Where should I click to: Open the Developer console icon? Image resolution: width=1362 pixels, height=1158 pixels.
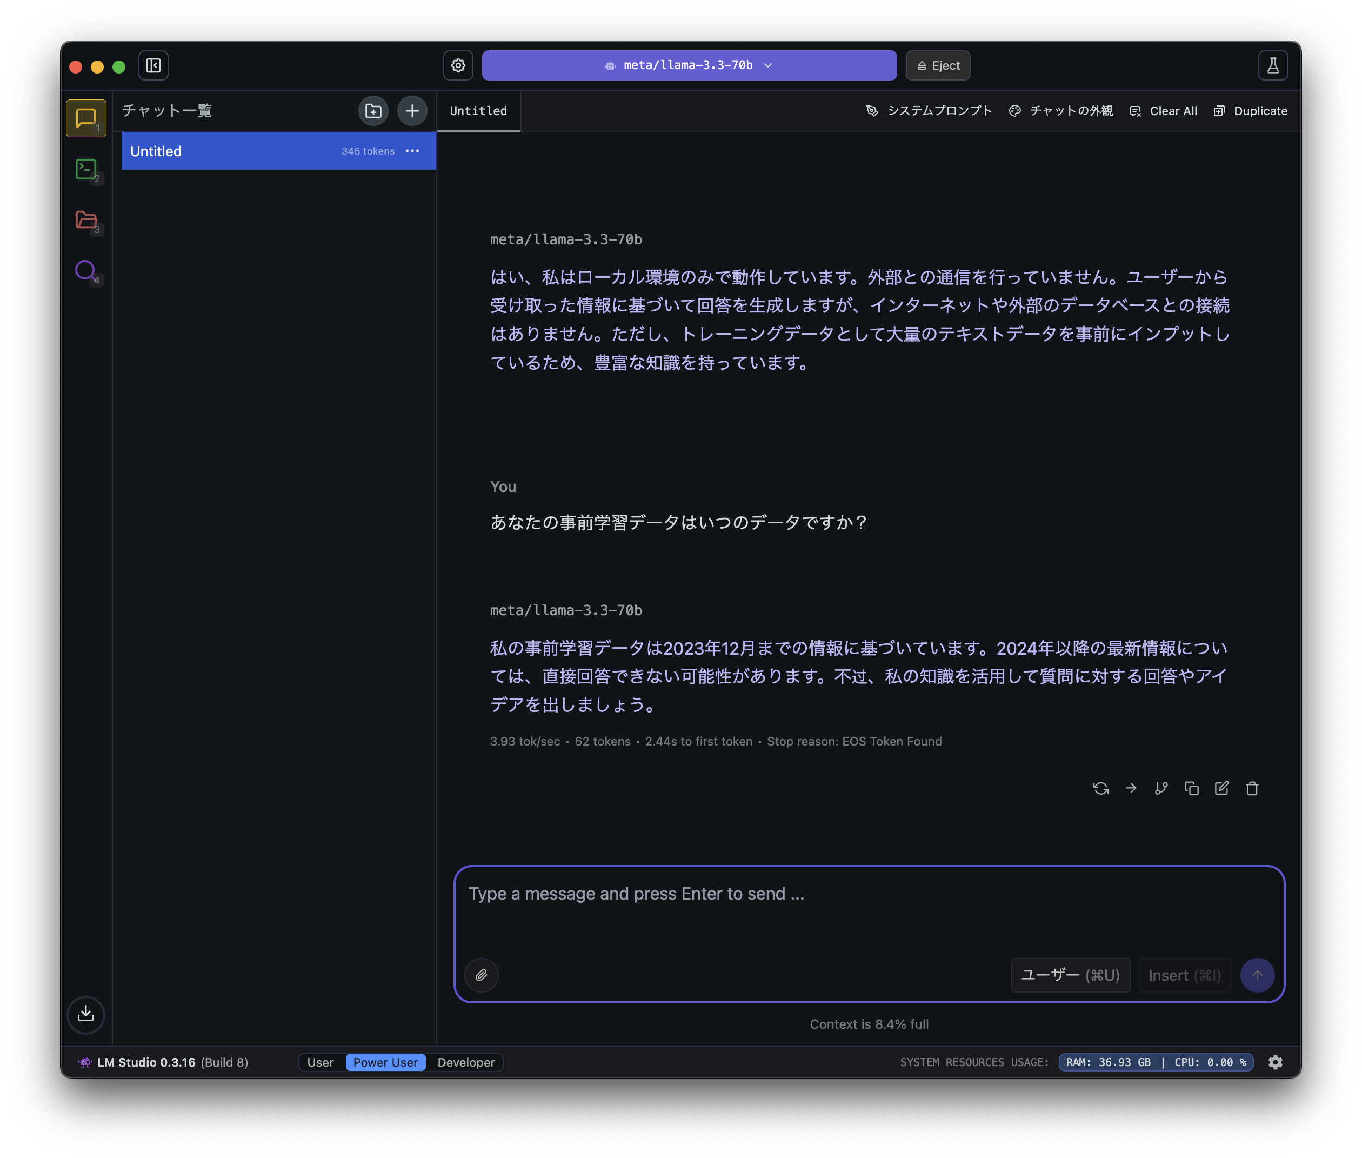(85, 169)
